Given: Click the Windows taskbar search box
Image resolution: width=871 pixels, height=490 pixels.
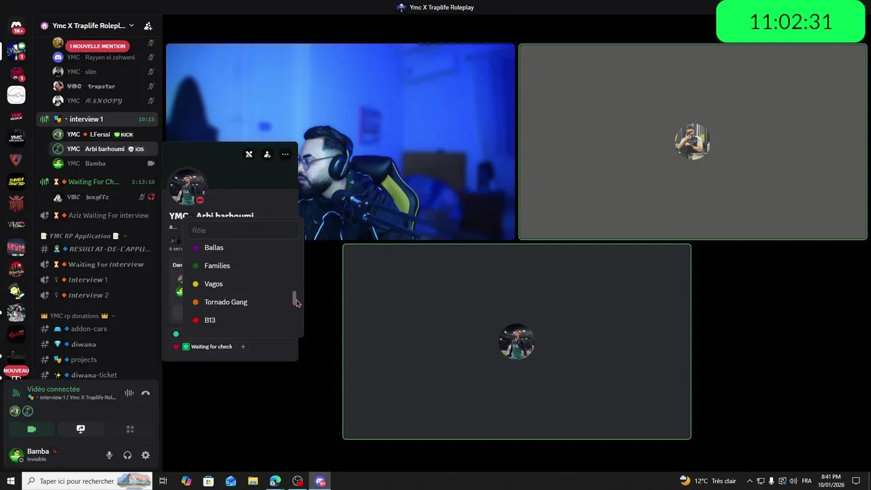Looking at the screenshot, I should (87, 481).
